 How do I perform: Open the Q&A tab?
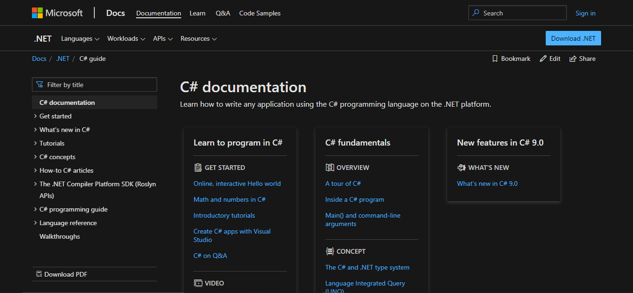pos(223,13)
